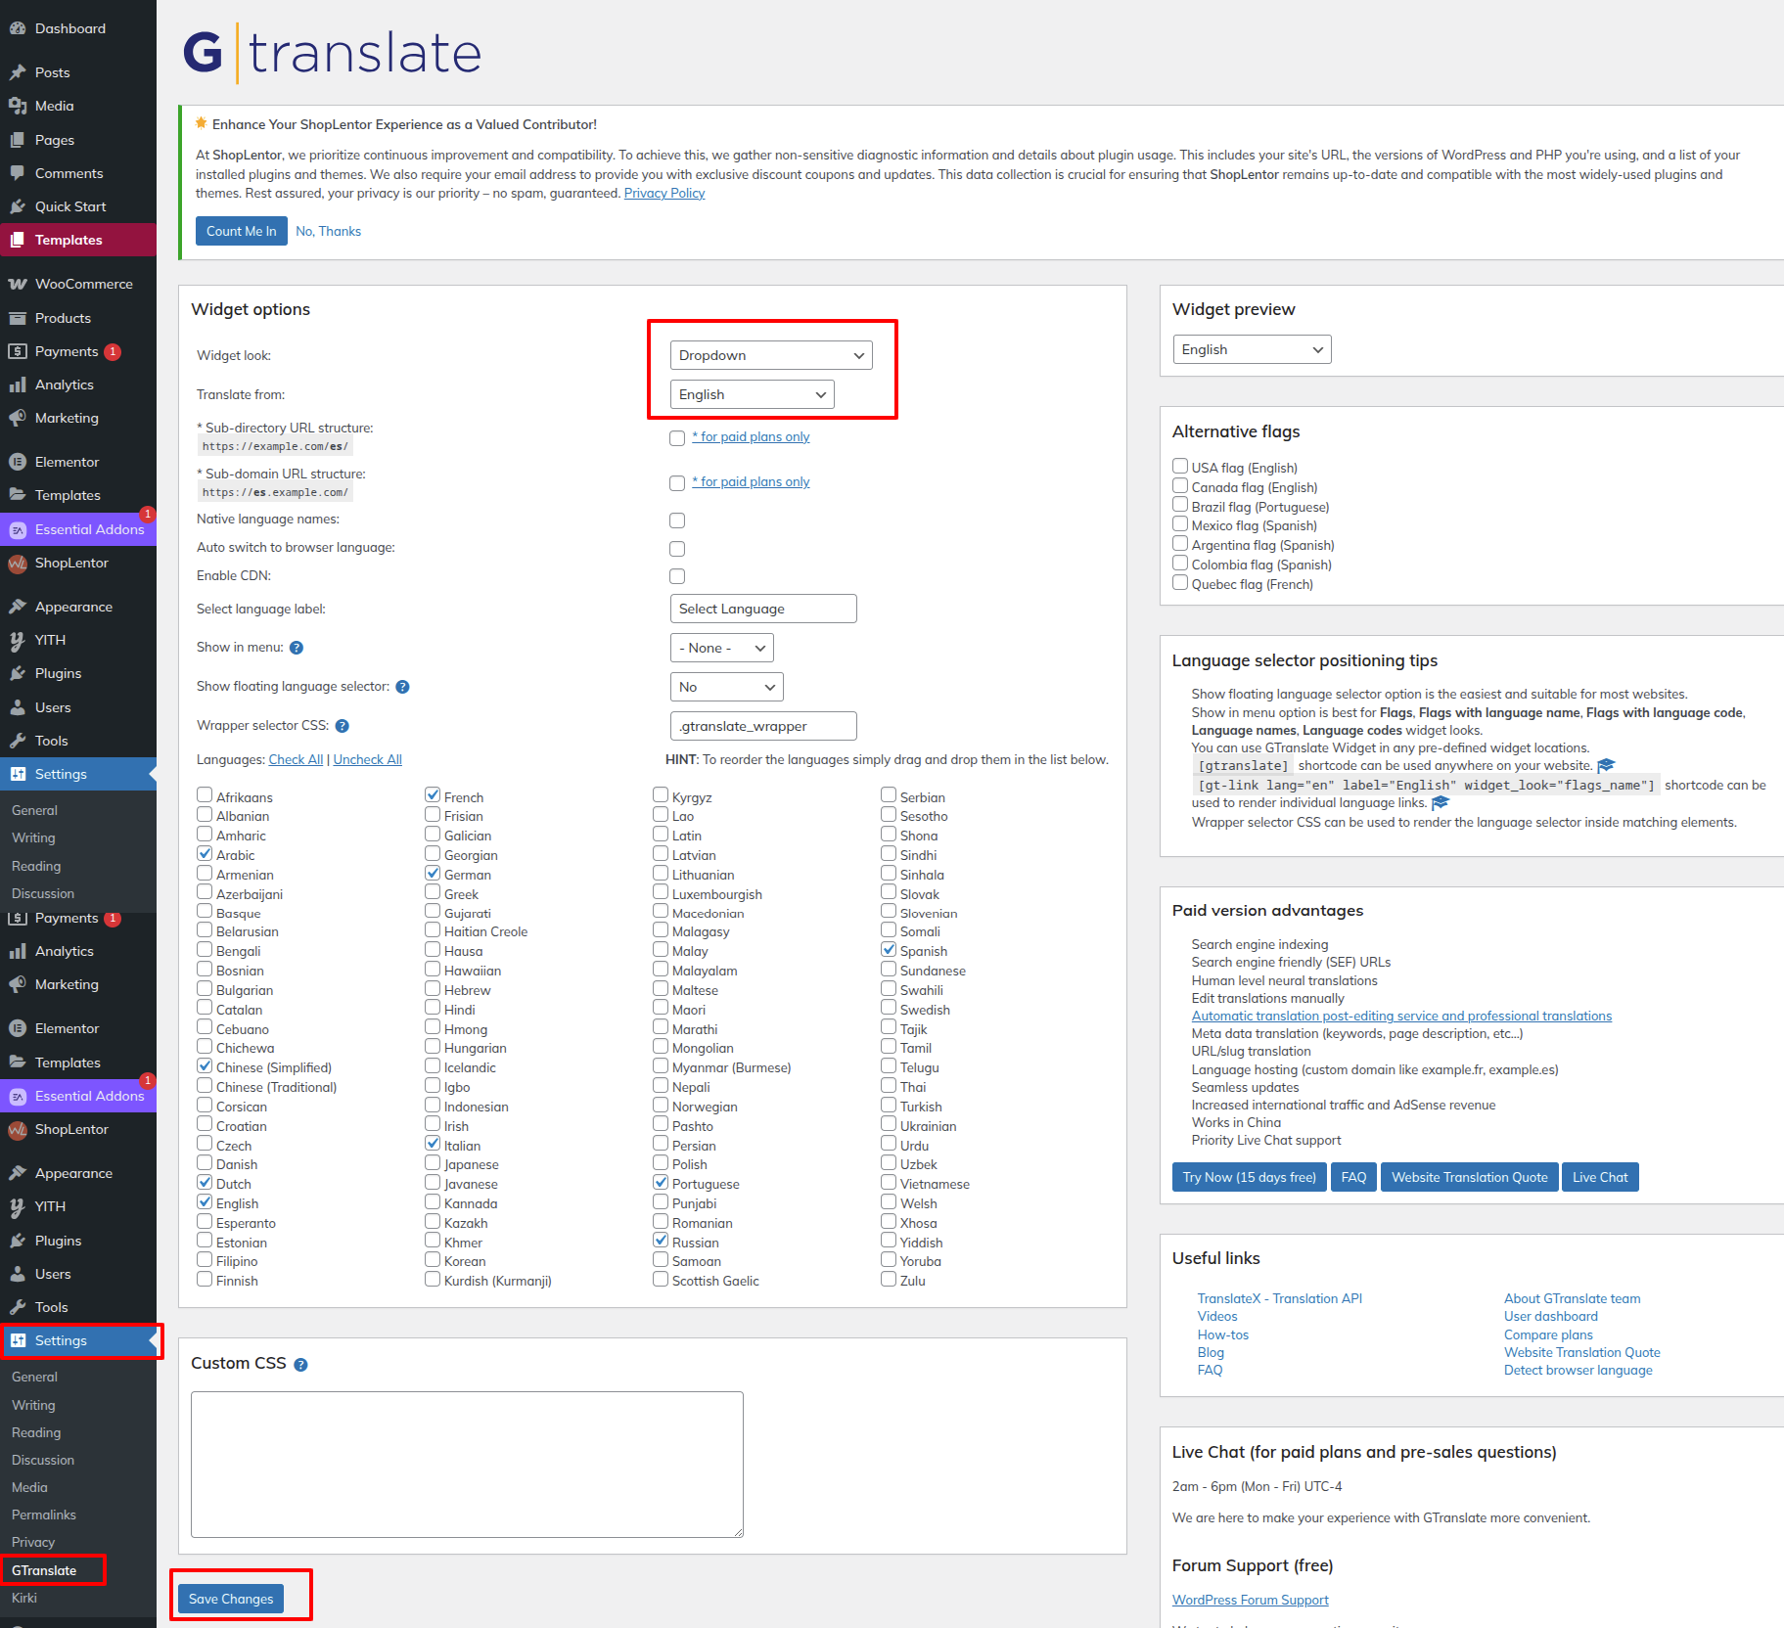This screenshot has height=1628, width=1784.
Task: Open Kirki in the Settings submenu
Action: pos(24,1598)
